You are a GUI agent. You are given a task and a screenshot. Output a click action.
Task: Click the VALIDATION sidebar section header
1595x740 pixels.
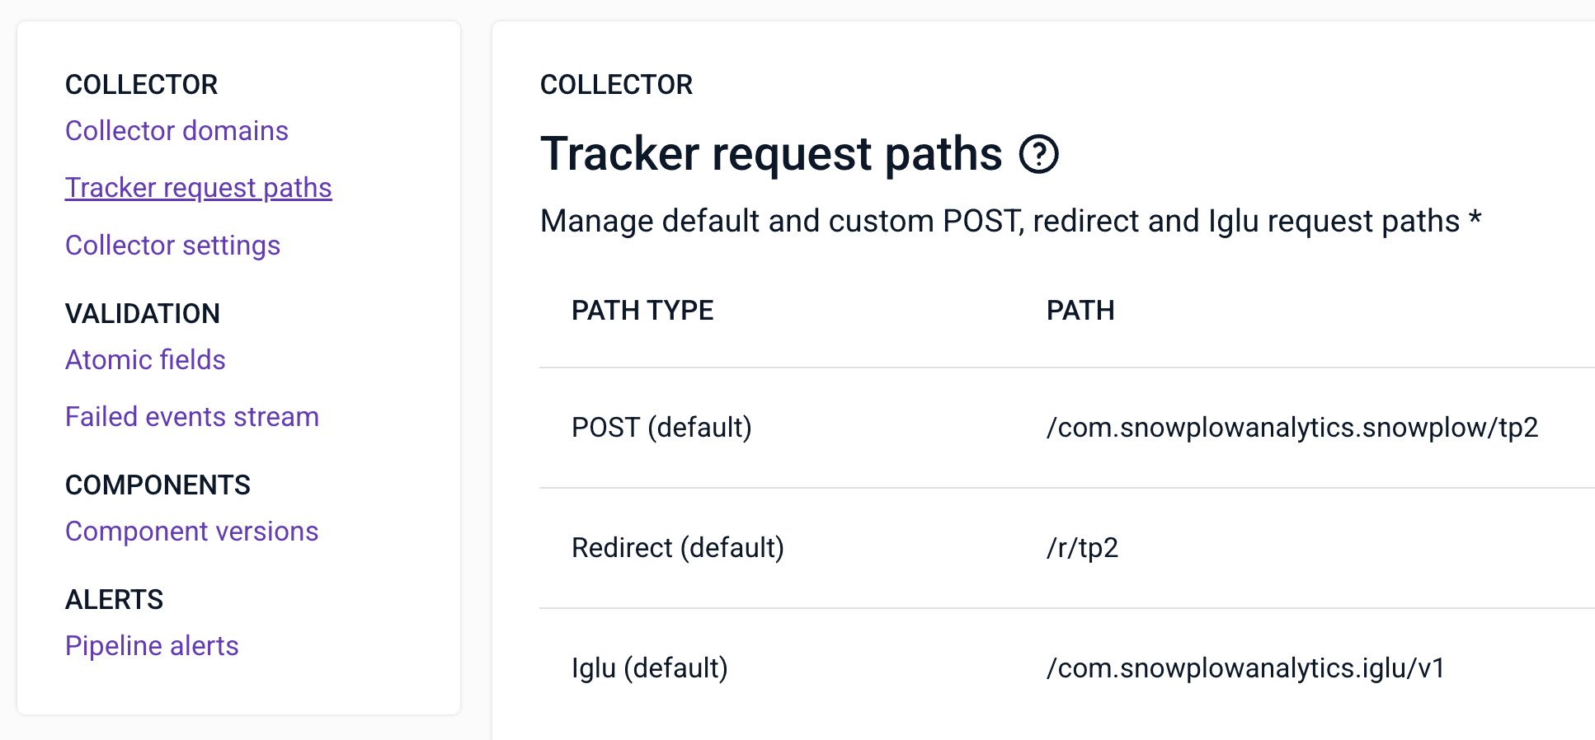[142, 314]
